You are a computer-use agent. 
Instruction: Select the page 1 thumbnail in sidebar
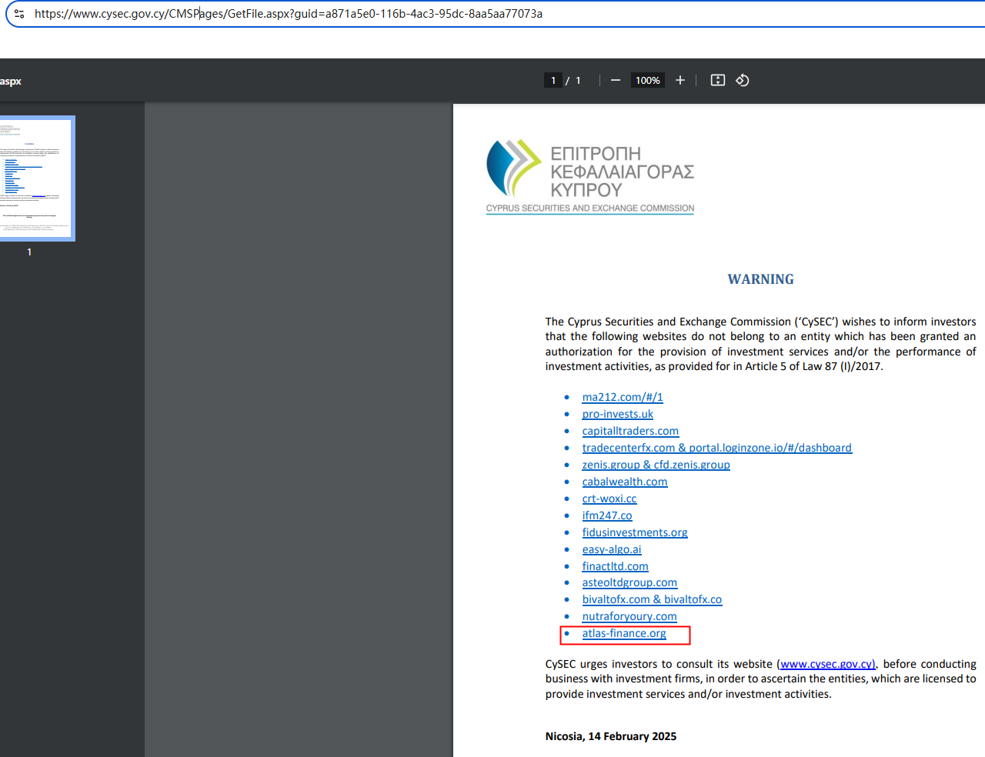click(35, 178)
